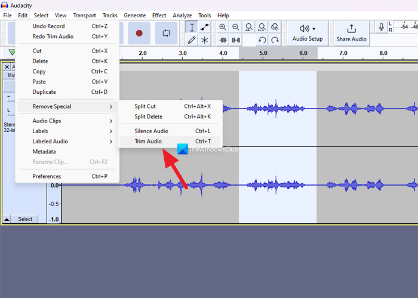The image size is (418, 298).
Task: Open Preferences from the Edit menu
Action: [x=67, y=176]
